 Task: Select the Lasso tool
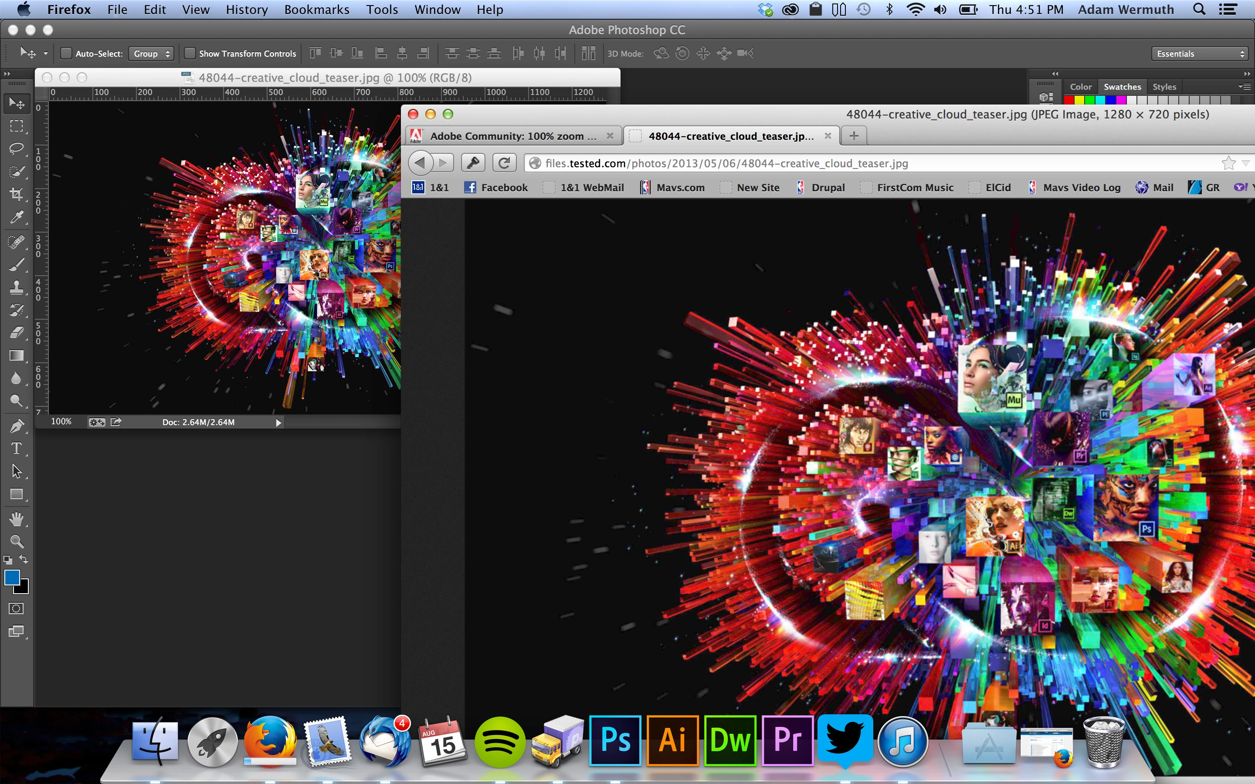point(17,149)
